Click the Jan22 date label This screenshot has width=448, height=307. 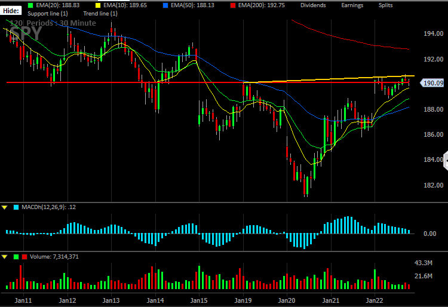(x=375, y=300)
